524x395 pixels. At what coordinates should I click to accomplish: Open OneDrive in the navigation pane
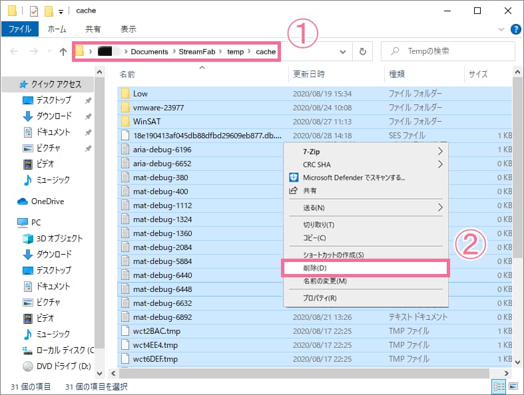pyautogui.click(x=47, y=201)
